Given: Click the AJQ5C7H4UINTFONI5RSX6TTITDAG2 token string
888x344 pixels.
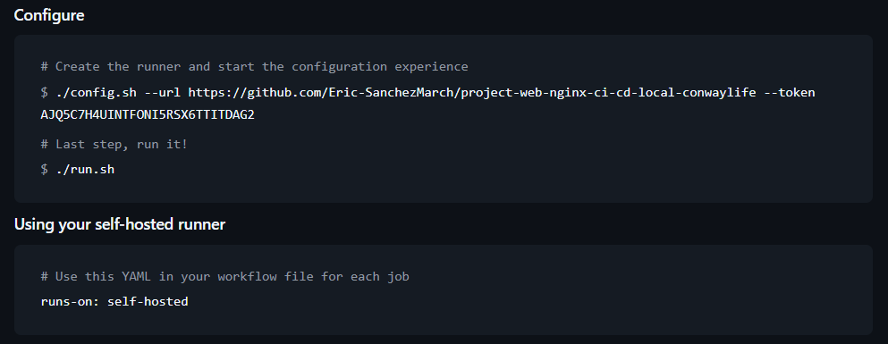Looking at the screenshot, I should (x=148, y=115).
